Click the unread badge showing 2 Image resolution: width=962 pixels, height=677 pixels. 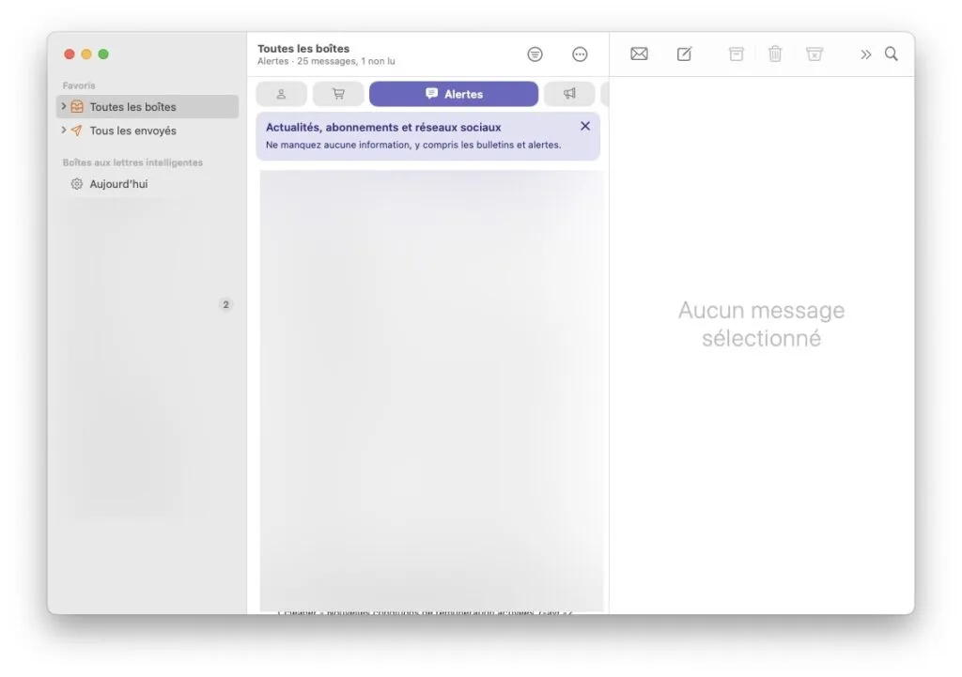coord(225,305)
